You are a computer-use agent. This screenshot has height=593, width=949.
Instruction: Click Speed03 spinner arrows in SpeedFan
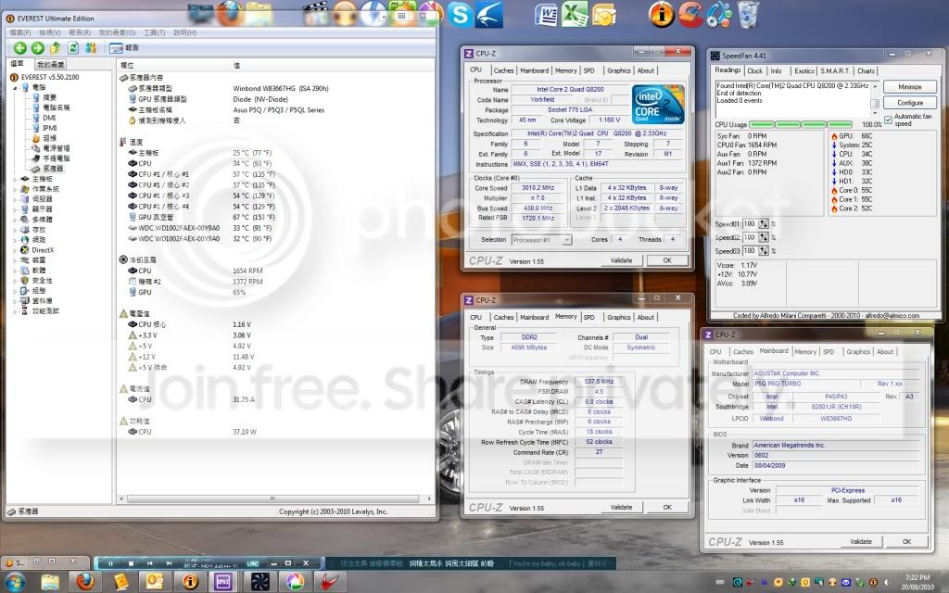pos(764,251)
